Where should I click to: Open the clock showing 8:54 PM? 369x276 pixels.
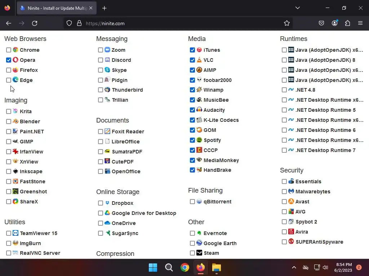(343, 267)
